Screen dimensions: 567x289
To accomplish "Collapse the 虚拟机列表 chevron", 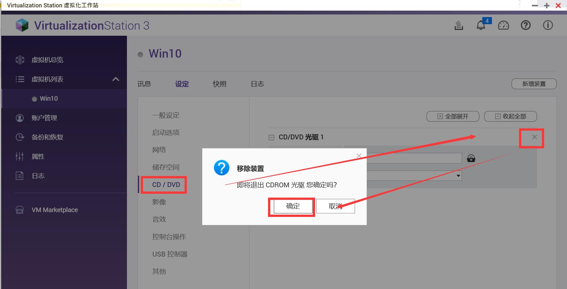I will 116,79.
